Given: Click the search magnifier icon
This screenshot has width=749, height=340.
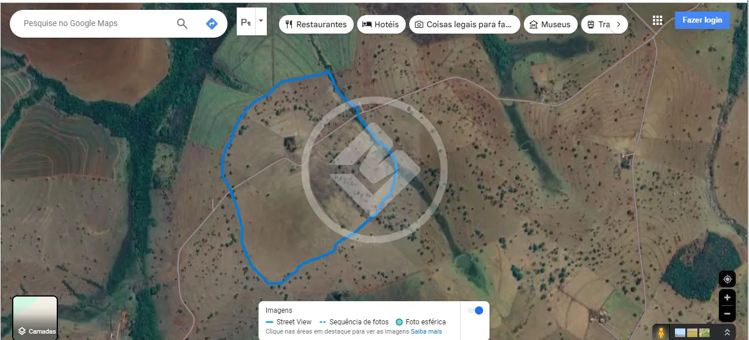Looking at the screenshot, I should point(182,24).
